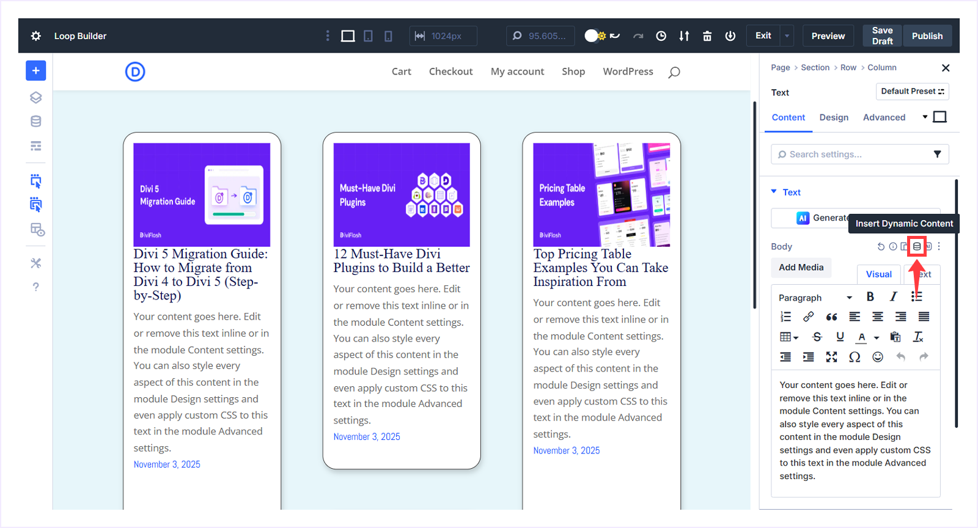Click Insert Dynamic Content icon for Body
The height and width of the screenshot is (528, 978).
click(x=916, y=246)
